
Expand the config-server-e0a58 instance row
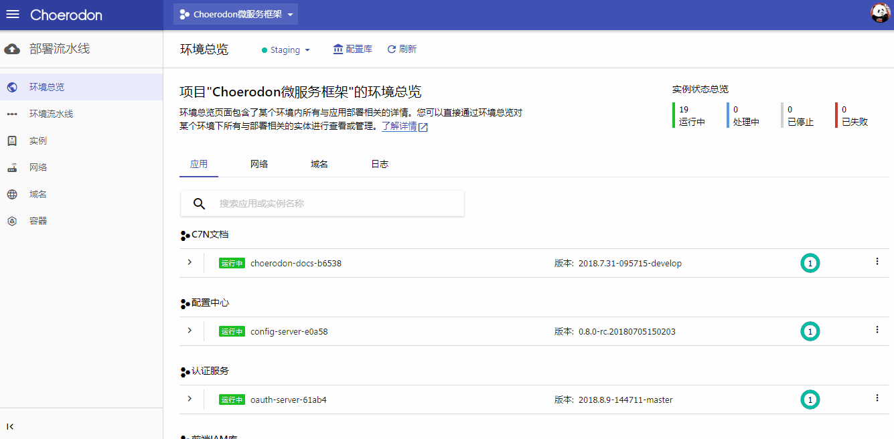coord(190,331)
